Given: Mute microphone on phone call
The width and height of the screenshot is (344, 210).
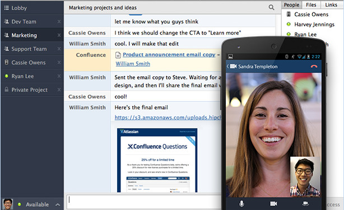Looking at the screenshot, I should pos(241,204).
